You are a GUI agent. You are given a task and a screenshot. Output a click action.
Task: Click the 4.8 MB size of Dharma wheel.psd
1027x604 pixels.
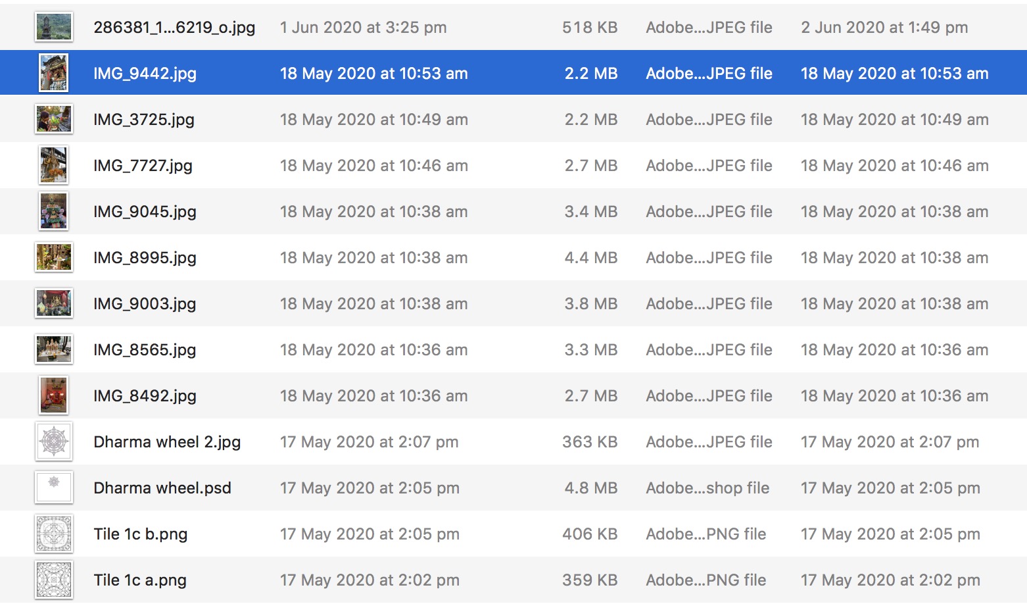tap(591, 488)
